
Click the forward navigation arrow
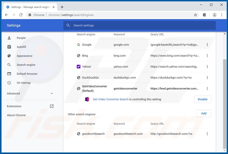tap(14, 15)
